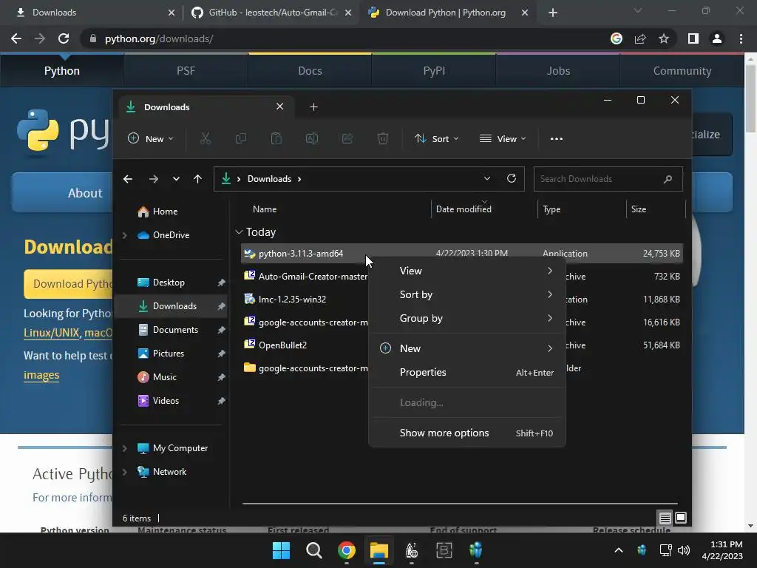Open the Chrome profile icon
This screenshot has height=568, width=757.
717,38
